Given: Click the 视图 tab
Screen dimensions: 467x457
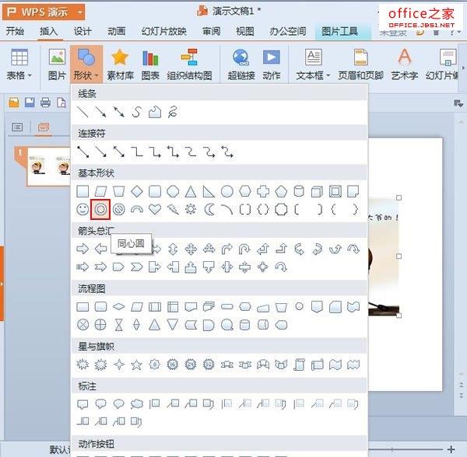Looking at the screenshot, I should tap(245, 31).
